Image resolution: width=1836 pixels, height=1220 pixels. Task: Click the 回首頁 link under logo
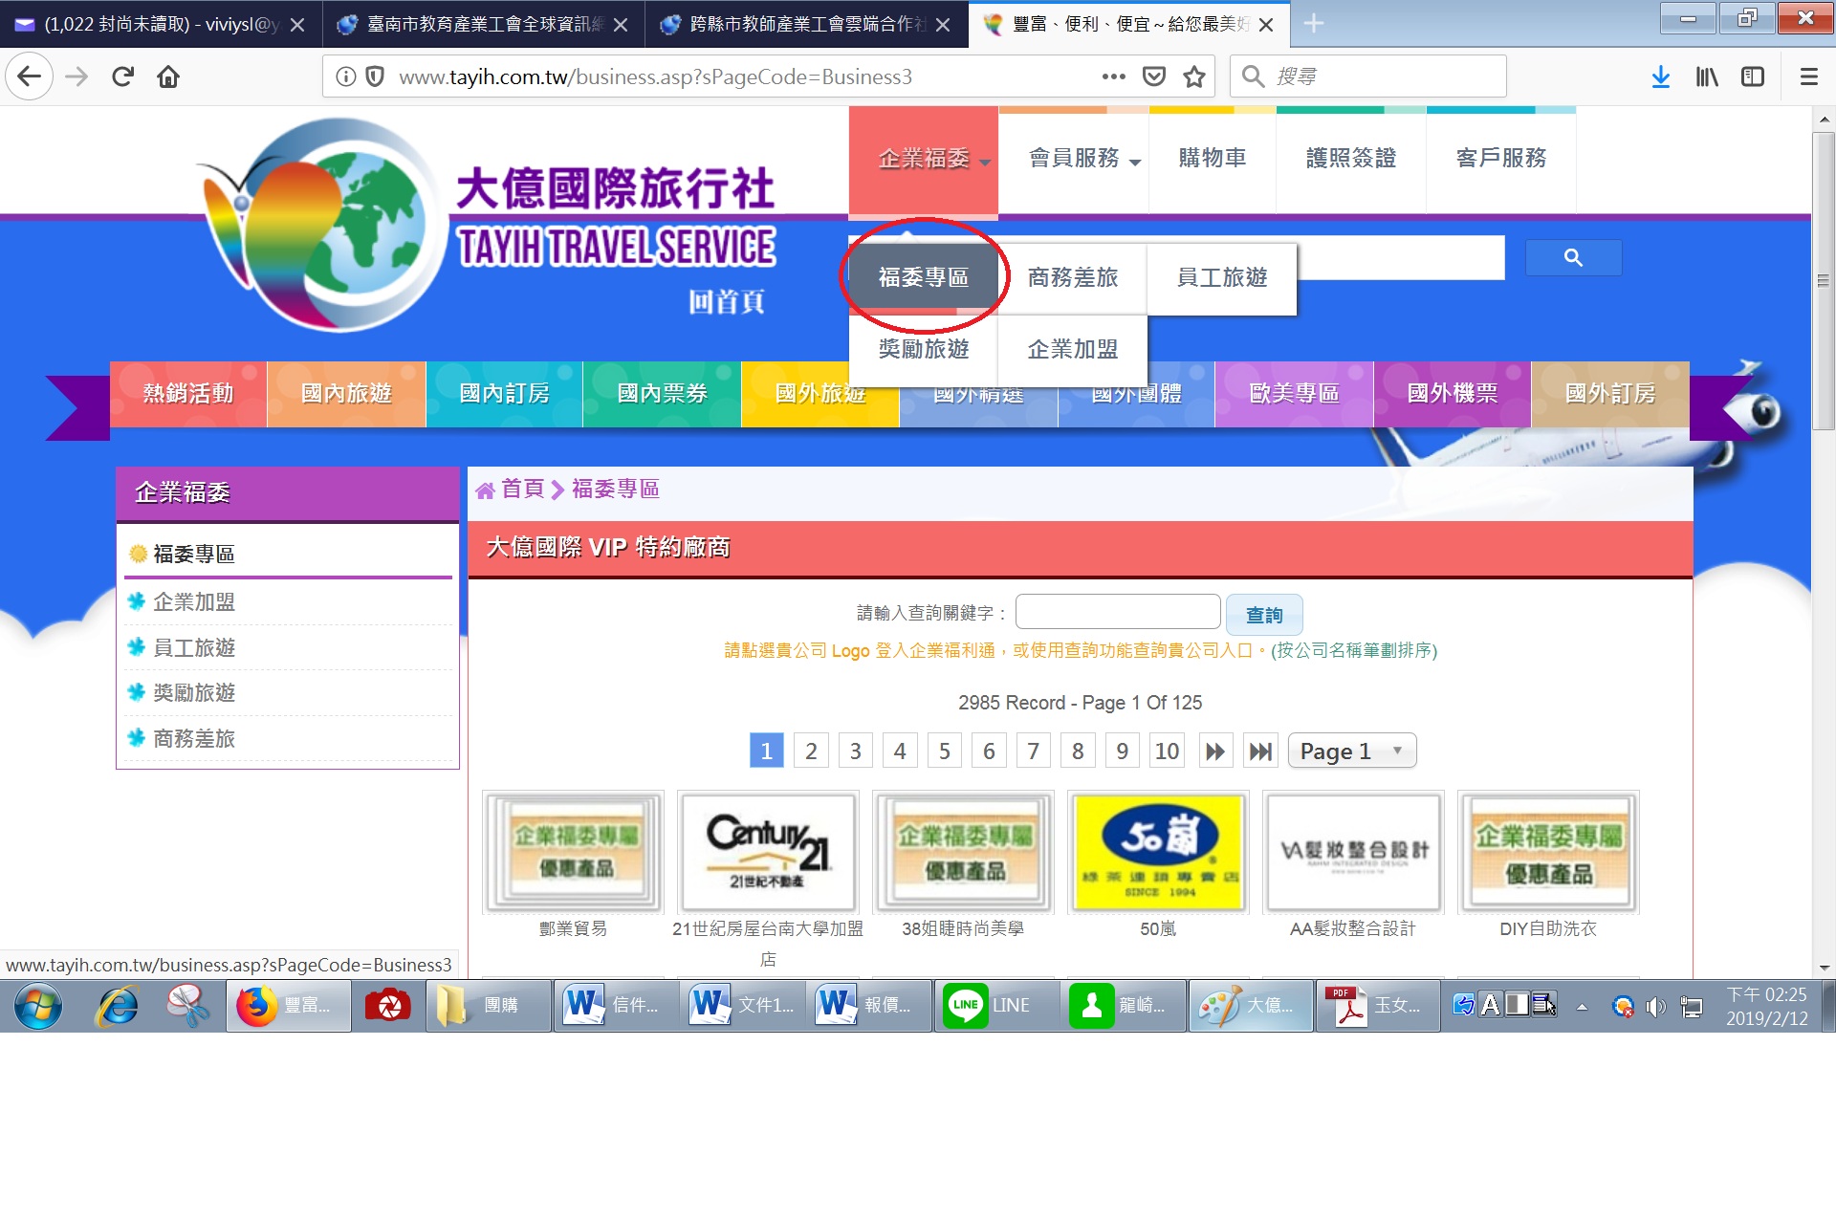click(727, 302)
